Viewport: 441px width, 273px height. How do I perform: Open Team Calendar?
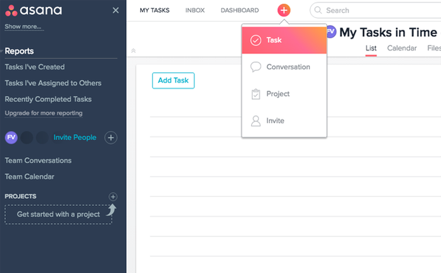(30, 177)
